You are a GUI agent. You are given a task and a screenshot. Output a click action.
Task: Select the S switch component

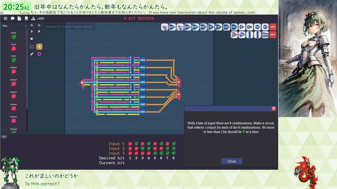[242, 27]
